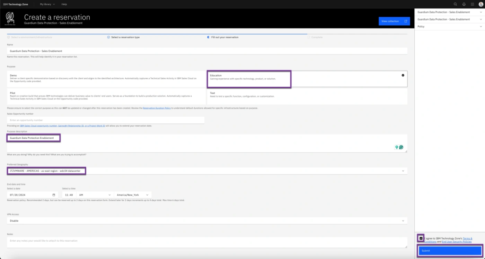Viewport: 485px width, 259px height.
Task: Go to Fill out your reservation step
Action: pyautogui.click(x=223, y=37)
